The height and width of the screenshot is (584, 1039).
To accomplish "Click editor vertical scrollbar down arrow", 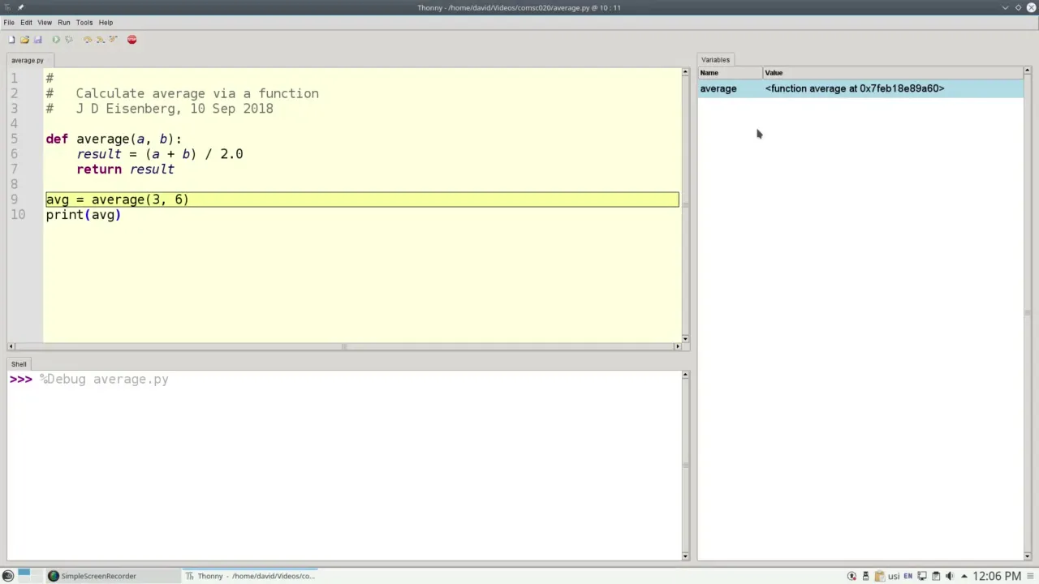I will point(685,338).
